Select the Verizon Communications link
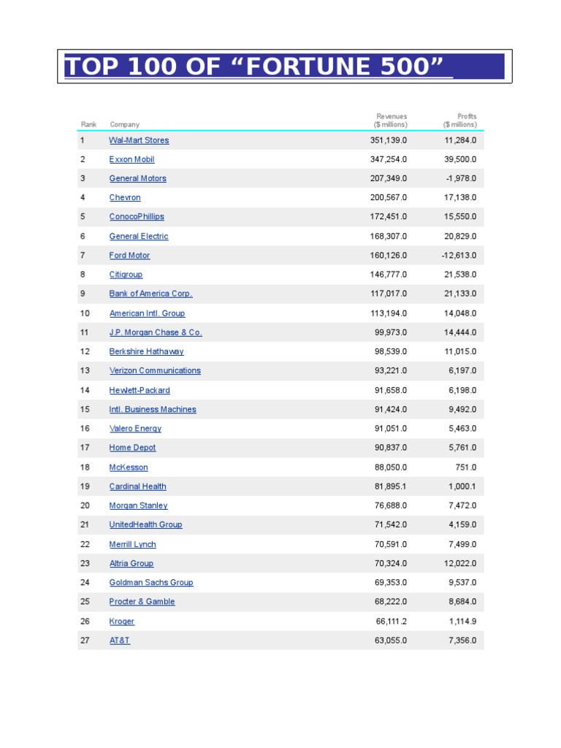 click(x=155, y=371)
